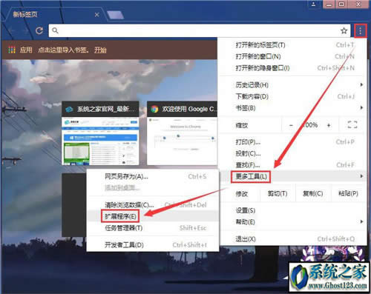Decrease zoom with the minus button

[291, 125]
